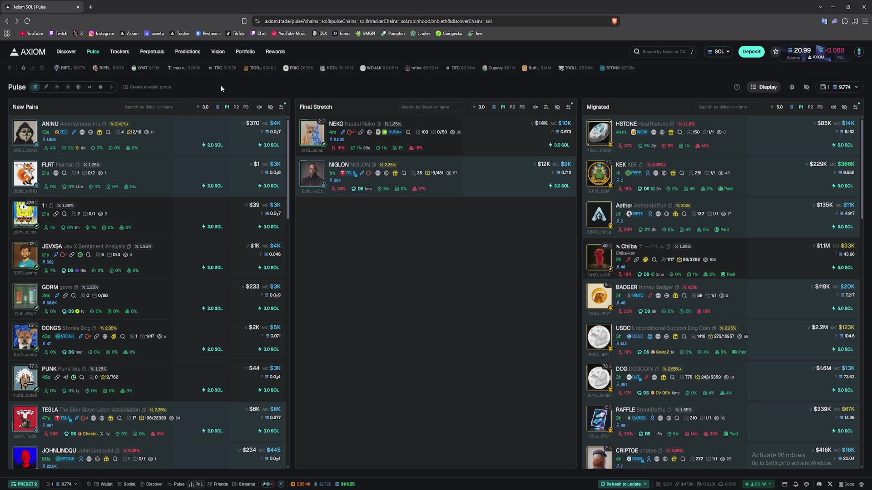Dismiss the Refresh to update notice
872x490 pixels.
645,484
